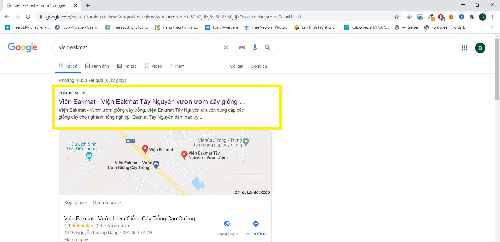Open CHỈ ĐƯỜNG directions icon

click(x=256, y=224)
